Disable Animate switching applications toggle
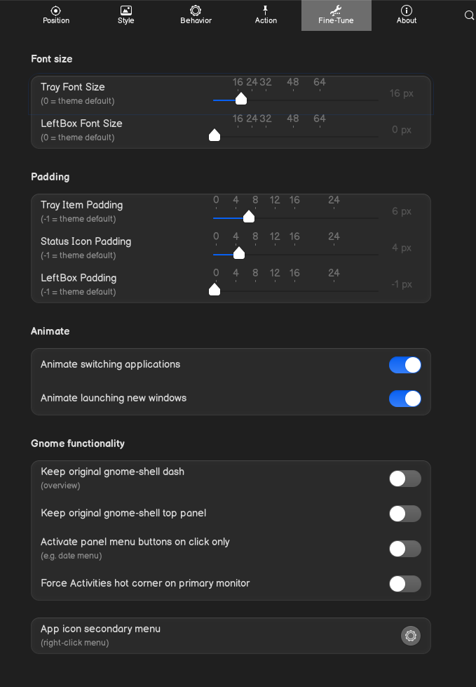 (x=405, y=365)
